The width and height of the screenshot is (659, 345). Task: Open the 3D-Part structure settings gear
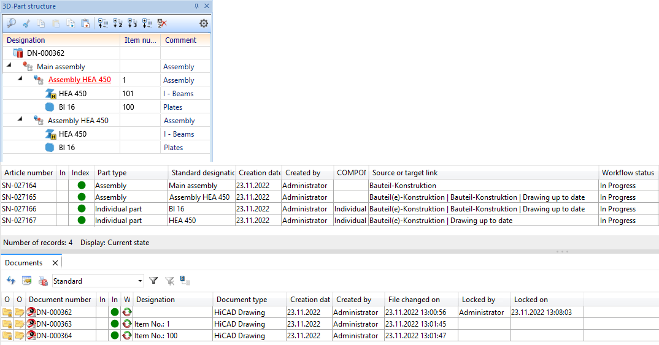(x=203, y=23)
